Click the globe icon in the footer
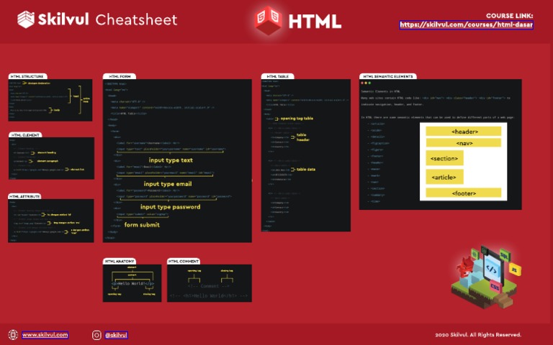This screenshot has height=345, width=553. [13, 335]
